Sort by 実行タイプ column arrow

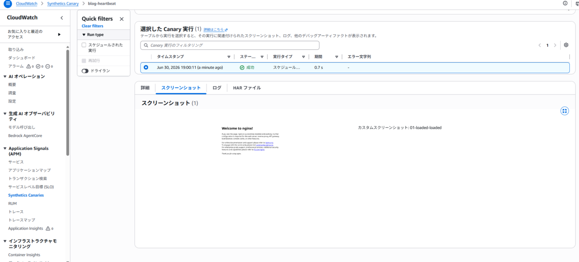point(303,56)
